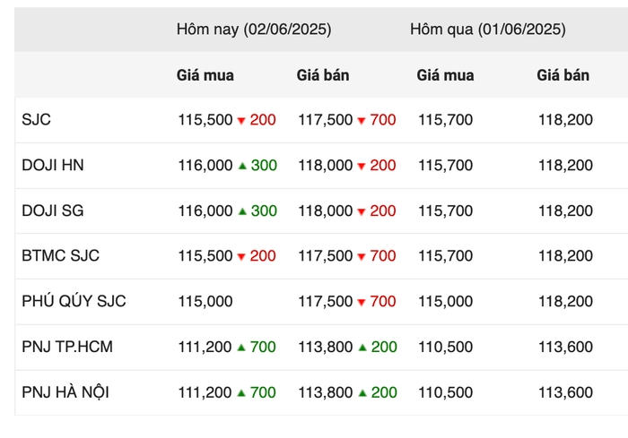This screenshot has height=438, width=628.
Task: Select the SJC row label
Action: [36, 120]
